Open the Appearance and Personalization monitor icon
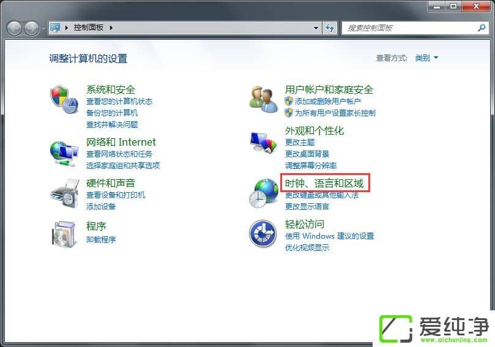The height and width of the screenshot is (347, 495). 263,143
